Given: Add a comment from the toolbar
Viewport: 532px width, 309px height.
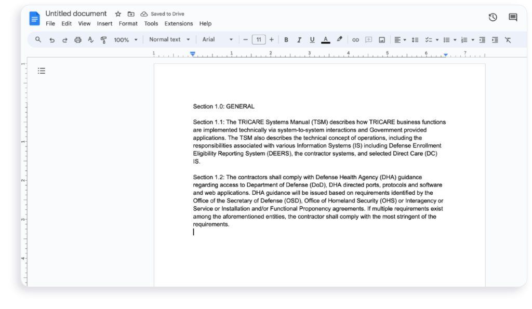Looking at the screenshot, I should pyautogui.click(x=368, y=40).
